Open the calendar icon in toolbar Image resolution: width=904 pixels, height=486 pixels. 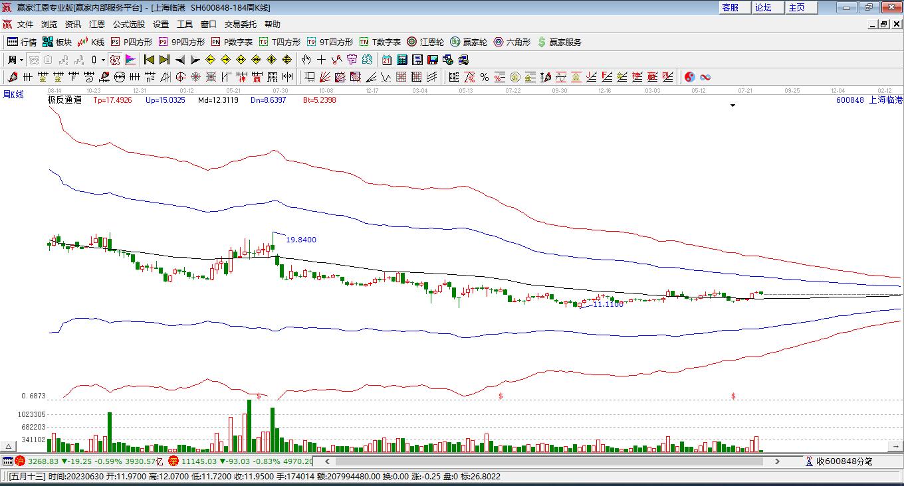point(387,60)
